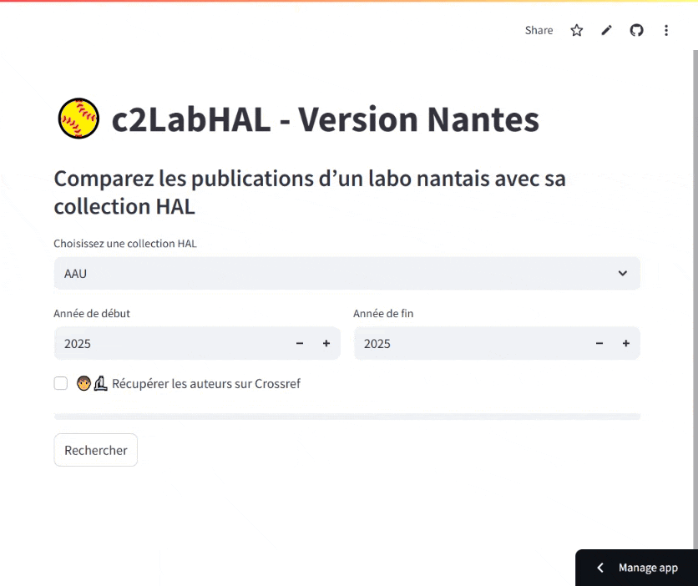The width and height of the screenshot is (698, 586).
Task: Click the 'Récupérer les auteurs sur Crossref' label text
Action: pyautogui.click(x=206, y=383)
